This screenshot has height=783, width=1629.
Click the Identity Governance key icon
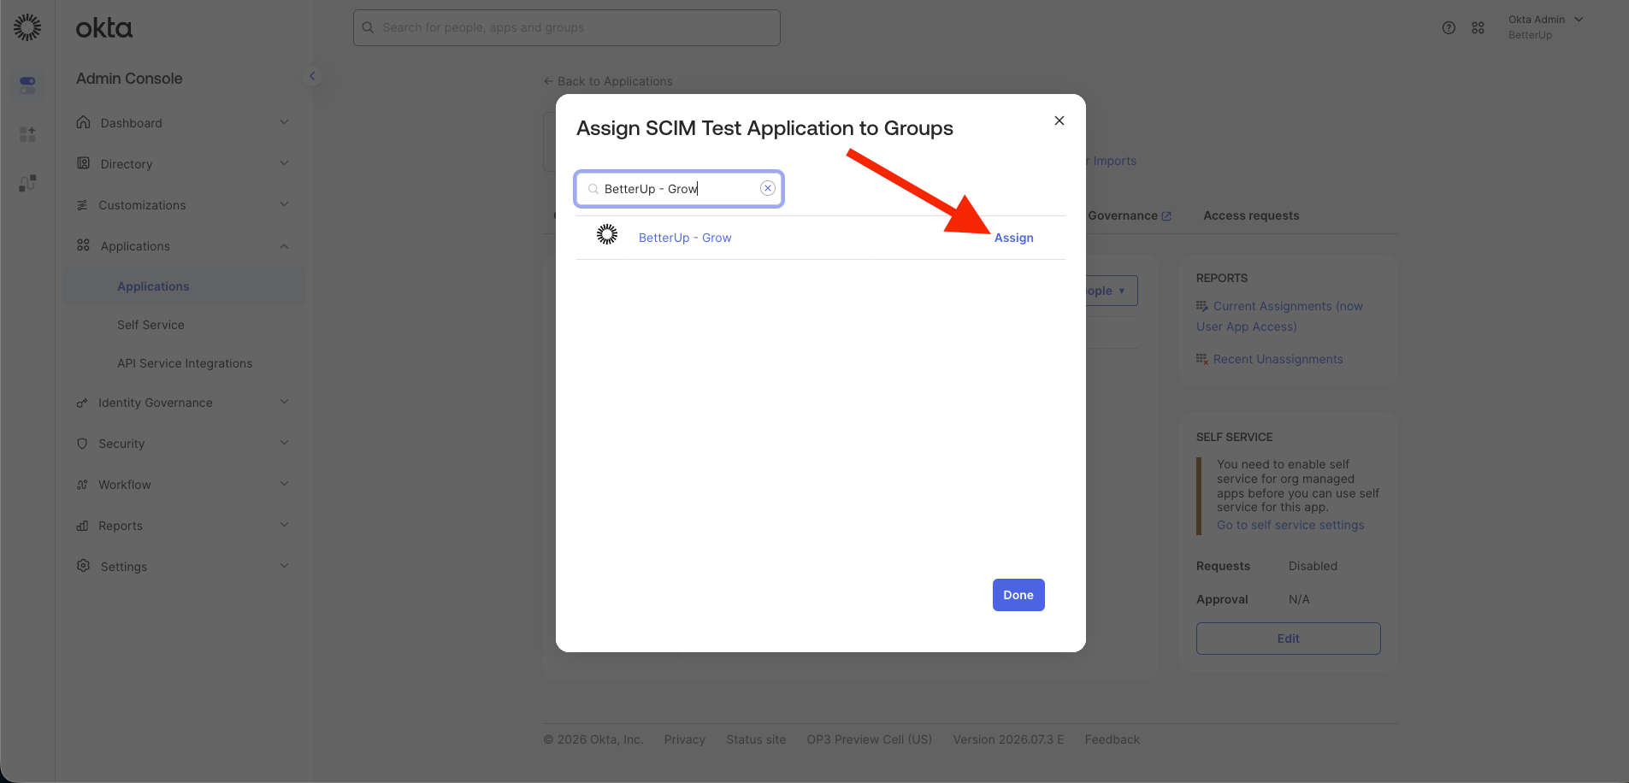82,403
